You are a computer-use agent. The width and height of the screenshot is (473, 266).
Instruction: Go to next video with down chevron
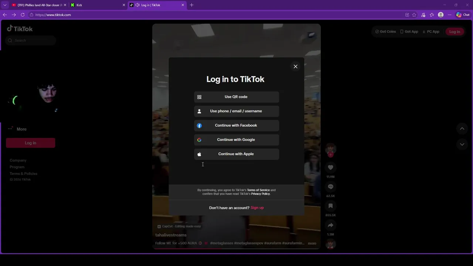click(x=462, y=144)
